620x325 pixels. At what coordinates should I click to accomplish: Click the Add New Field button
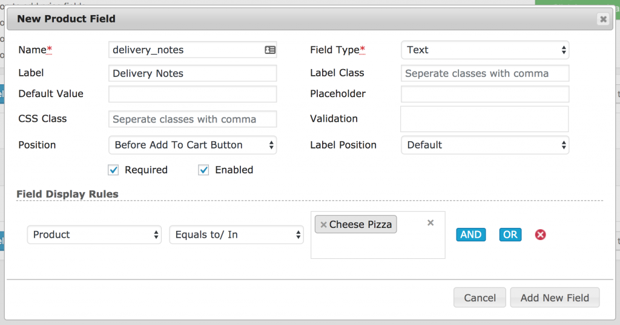[x=555, y=298]
